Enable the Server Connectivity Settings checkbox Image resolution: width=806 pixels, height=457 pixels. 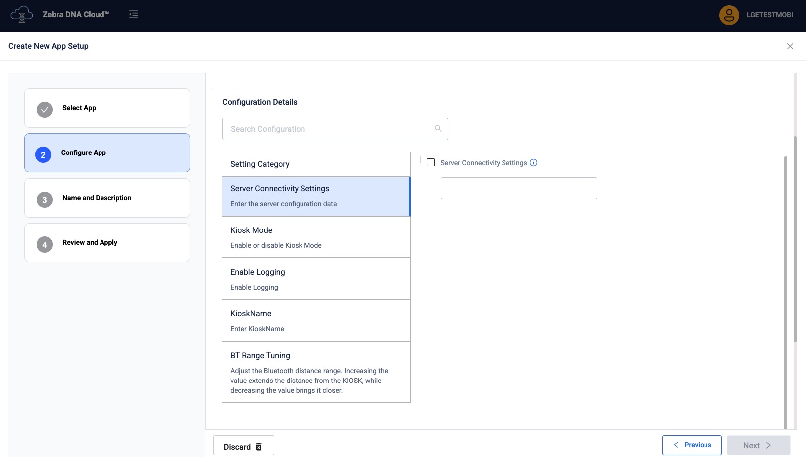coord(431,163)
